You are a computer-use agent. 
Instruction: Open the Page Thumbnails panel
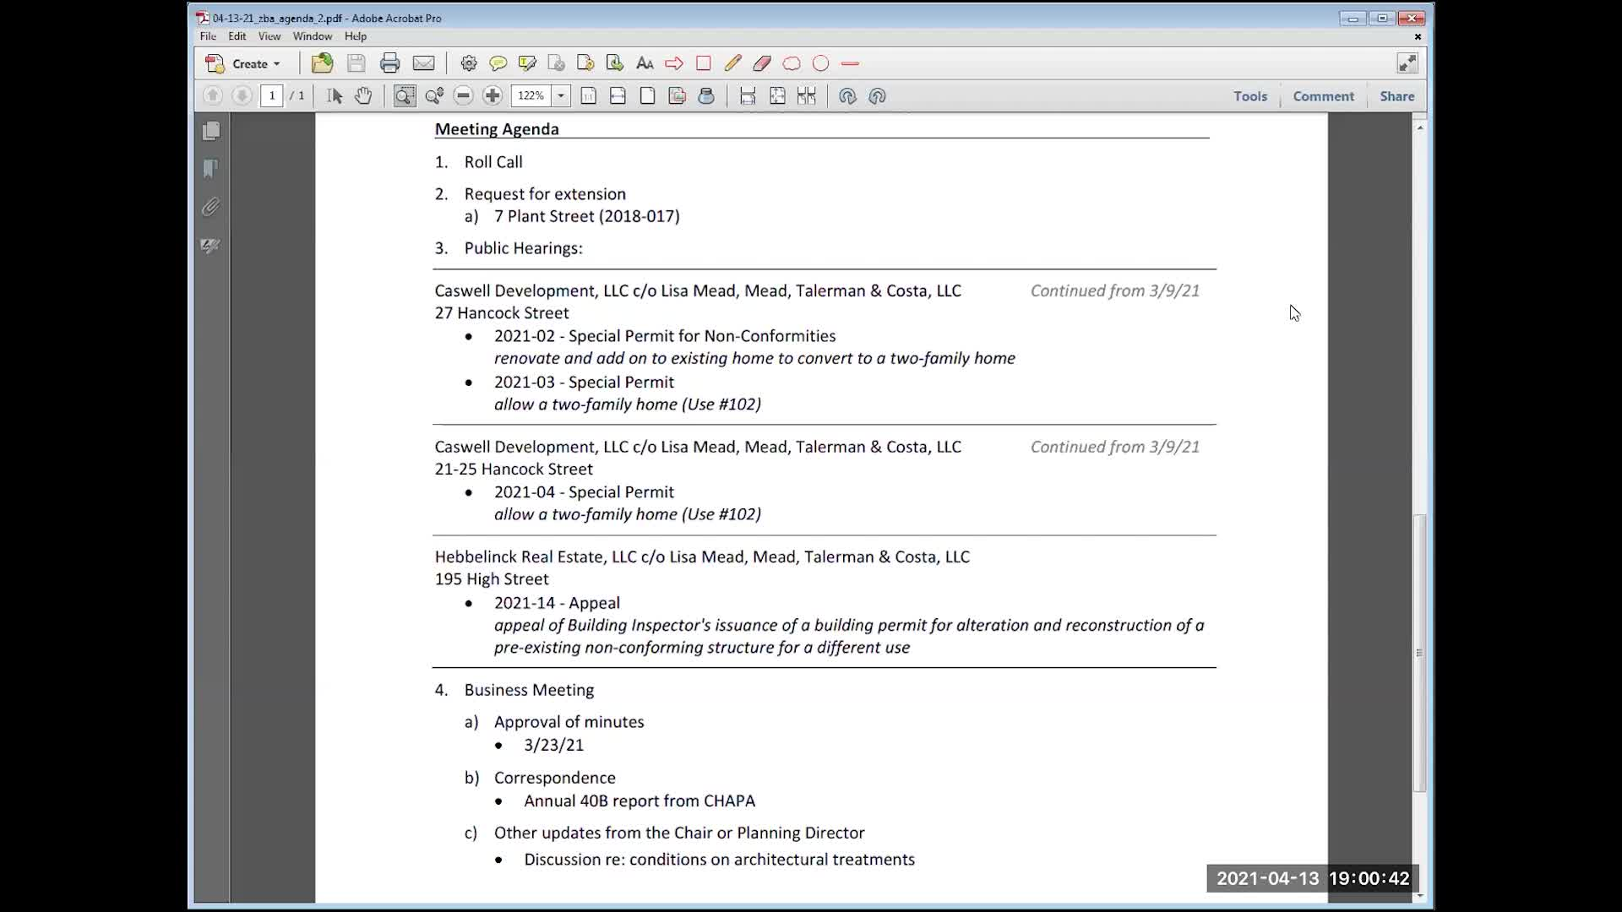[x=211, y=131]
